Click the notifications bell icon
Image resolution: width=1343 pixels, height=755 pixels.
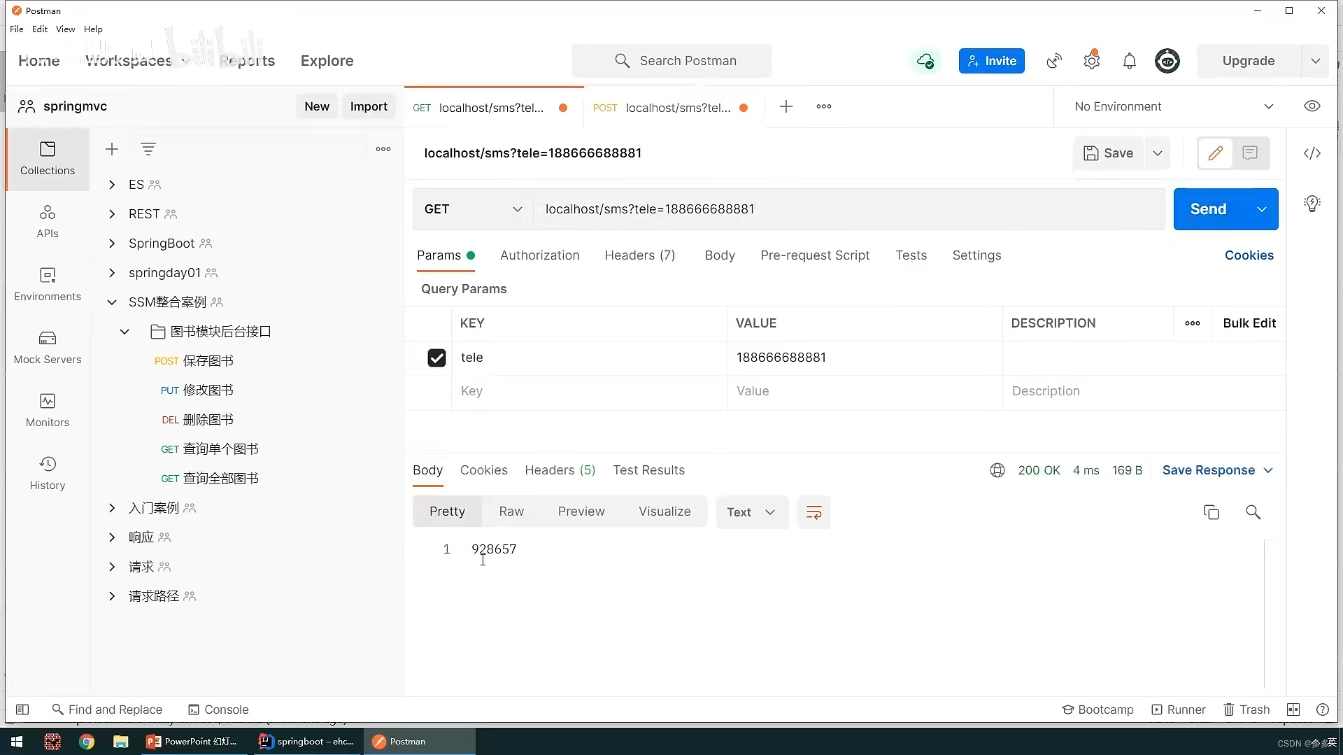pos(1130,61)
